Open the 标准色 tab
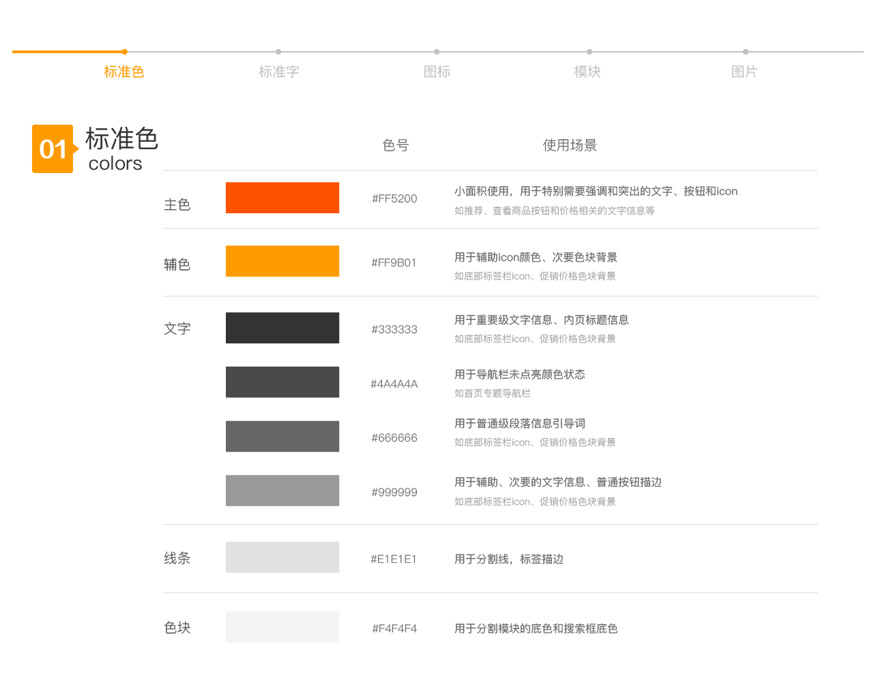 pos(124,72)
